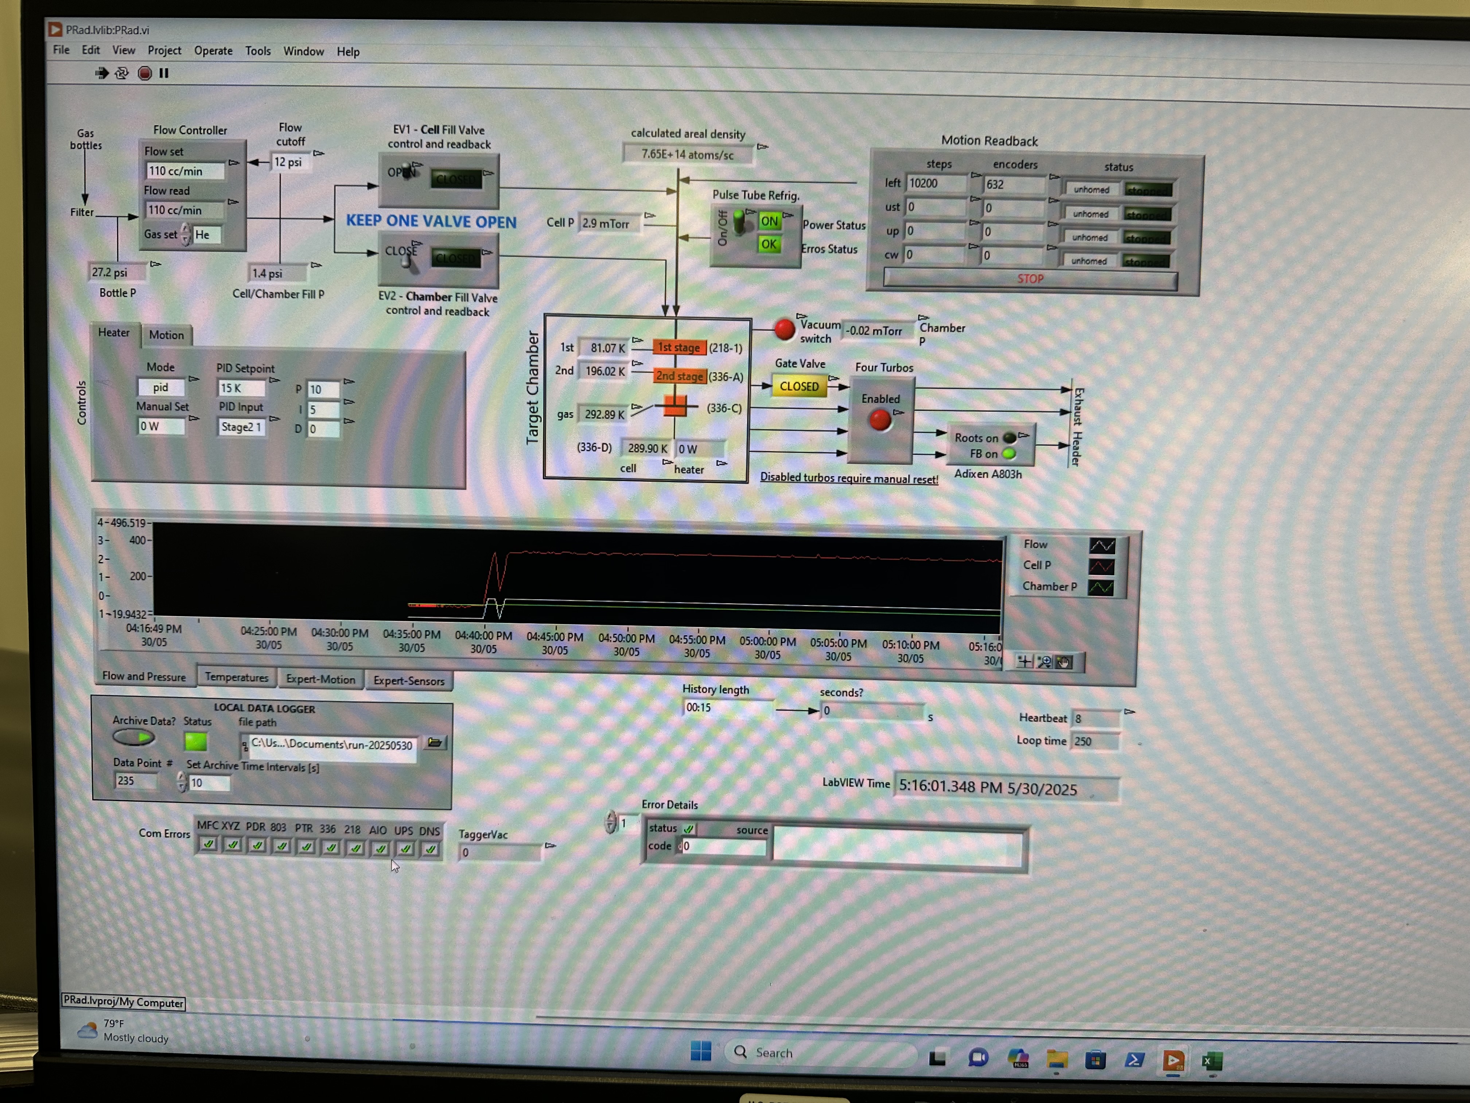Switch to the Motion tab

(166, 334)
